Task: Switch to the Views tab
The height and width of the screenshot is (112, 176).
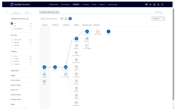Action: (x=27, y=12)
